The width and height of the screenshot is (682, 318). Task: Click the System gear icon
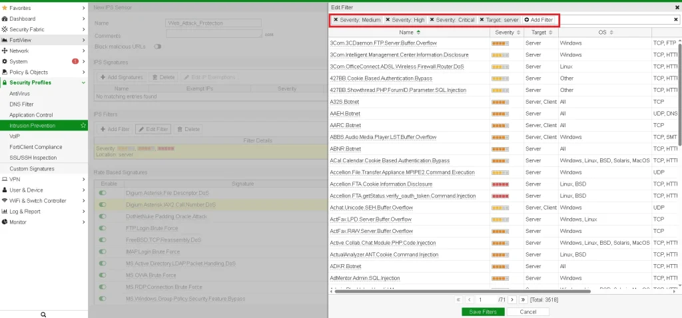pos(5,62)
